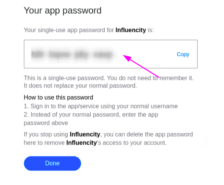The height and width of the screenshot is (185, 224).
Task: Click the empty area of the password box
Action: 147,62
